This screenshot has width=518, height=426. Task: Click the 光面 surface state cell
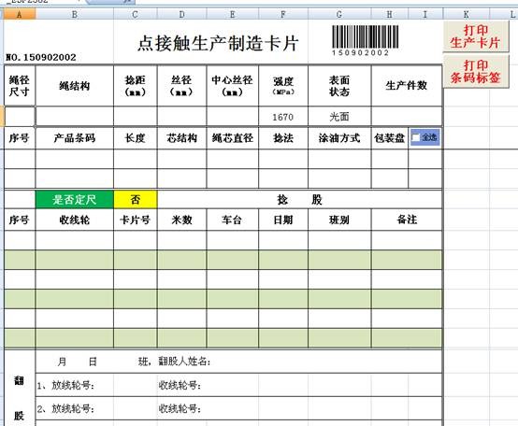tap(339, 117)
